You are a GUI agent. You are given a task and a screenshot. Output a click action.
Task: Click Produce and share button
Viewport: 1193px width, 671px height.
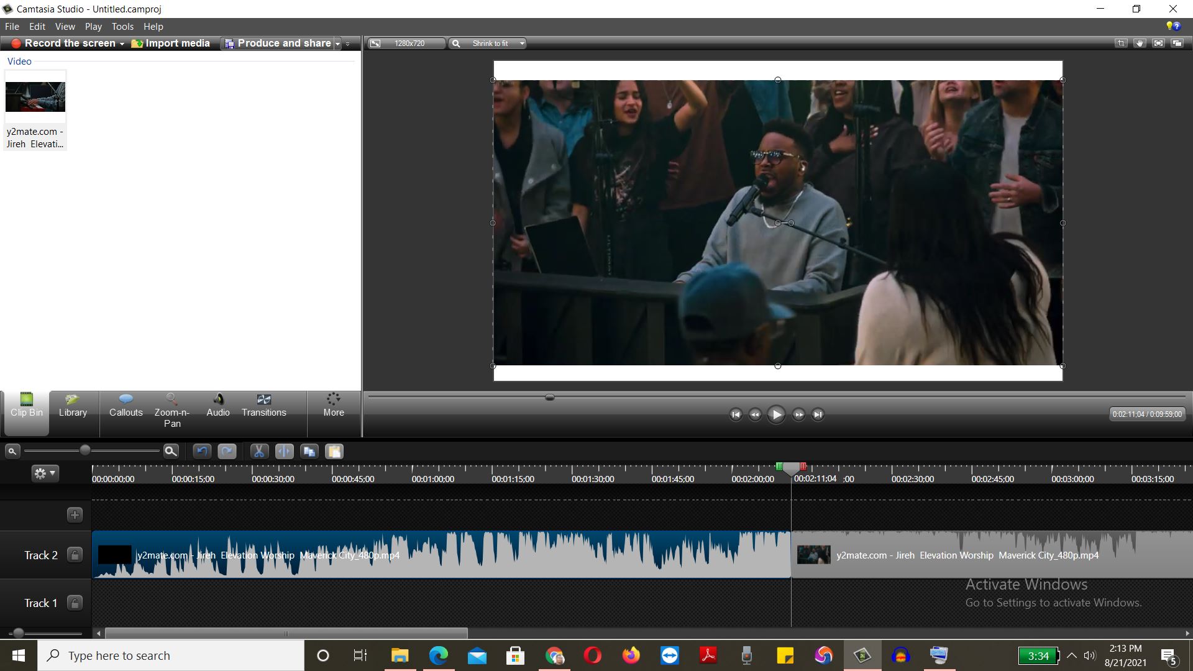278,43
